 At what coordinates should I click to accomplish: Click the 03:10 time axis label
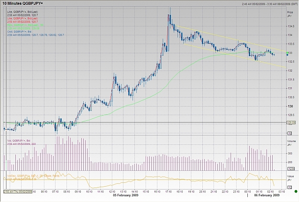pyautogui.click(x=282, y=191)
